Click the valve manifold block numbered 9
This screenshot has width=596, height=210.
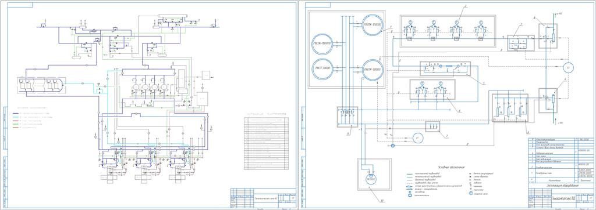coord(348,117)
